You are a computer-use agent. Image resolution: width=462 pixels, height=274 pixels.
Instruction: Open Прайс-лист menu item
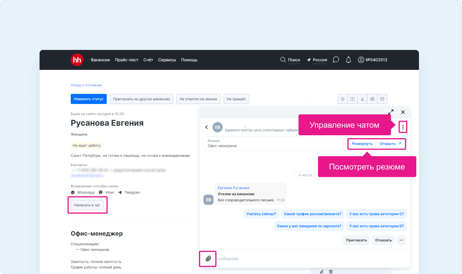(127, 60)
